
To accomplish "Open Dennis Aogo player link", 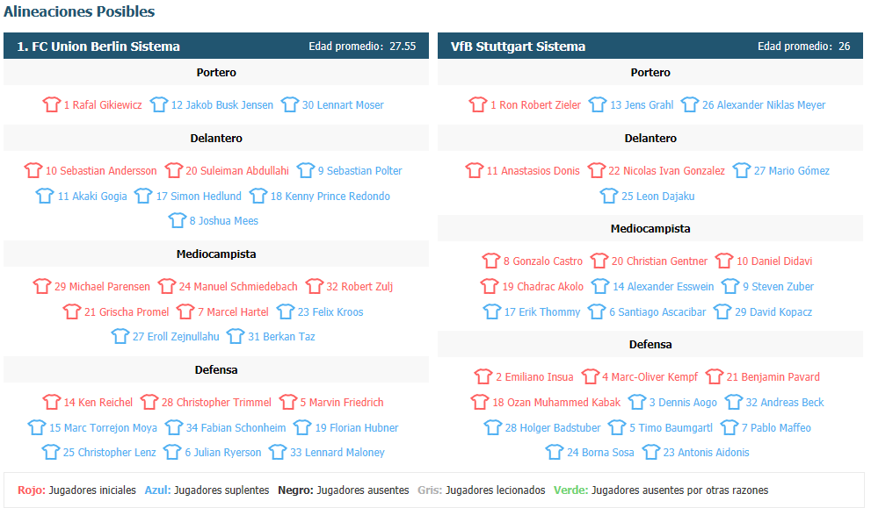I will point(683,403).
